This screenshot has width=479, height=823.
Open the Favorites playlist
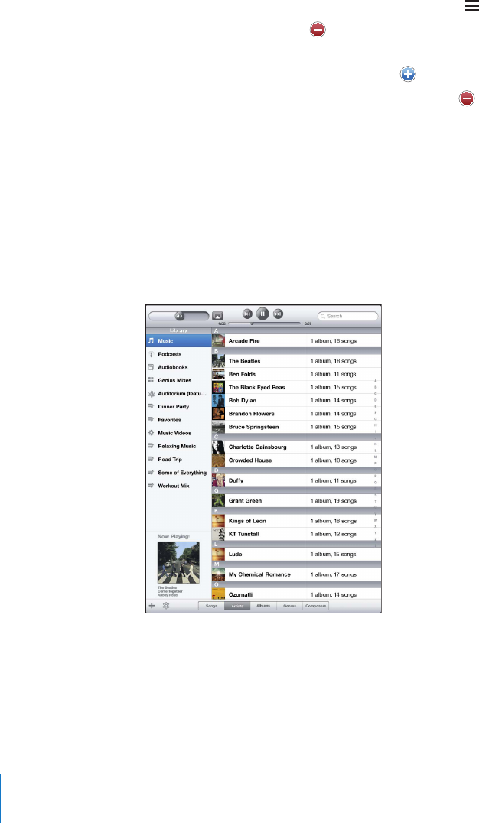click(178, 420)
